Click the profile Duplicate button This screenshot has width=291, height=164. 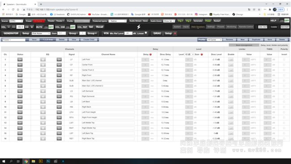256,40
